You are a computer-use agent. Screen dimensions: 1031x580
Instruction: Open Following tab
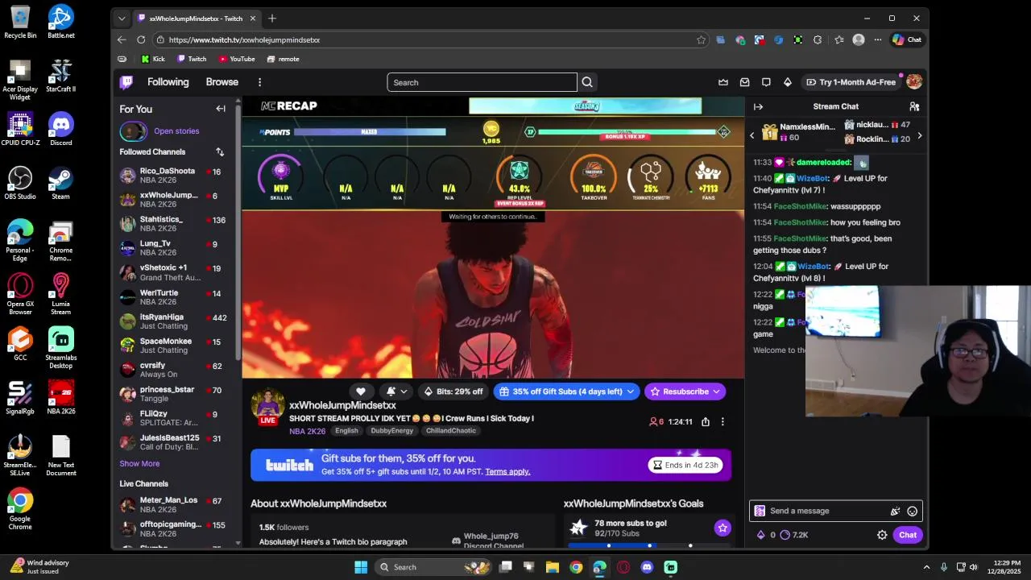(x=168, y=82)
